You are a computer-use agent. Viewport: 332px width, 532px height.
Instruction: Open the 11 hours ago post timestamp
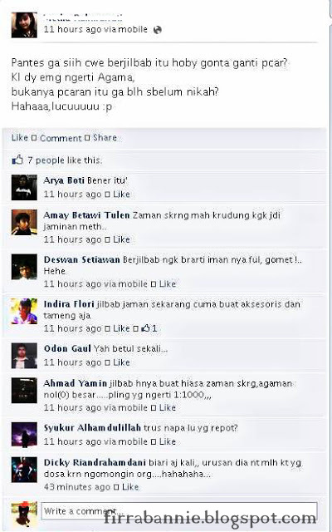coord(72,30)
